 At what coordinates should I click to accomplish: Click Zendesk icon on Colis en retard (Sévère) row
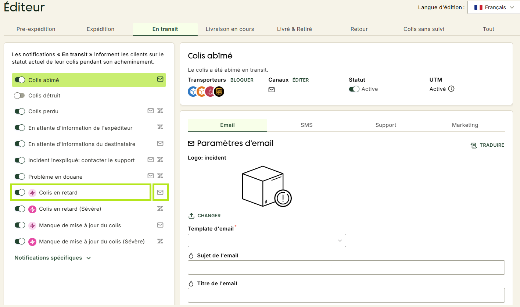click(x=160, y=208)
